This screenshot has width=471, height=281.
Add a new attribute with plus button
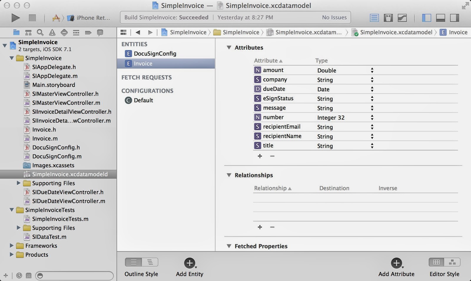coord(260,156)
